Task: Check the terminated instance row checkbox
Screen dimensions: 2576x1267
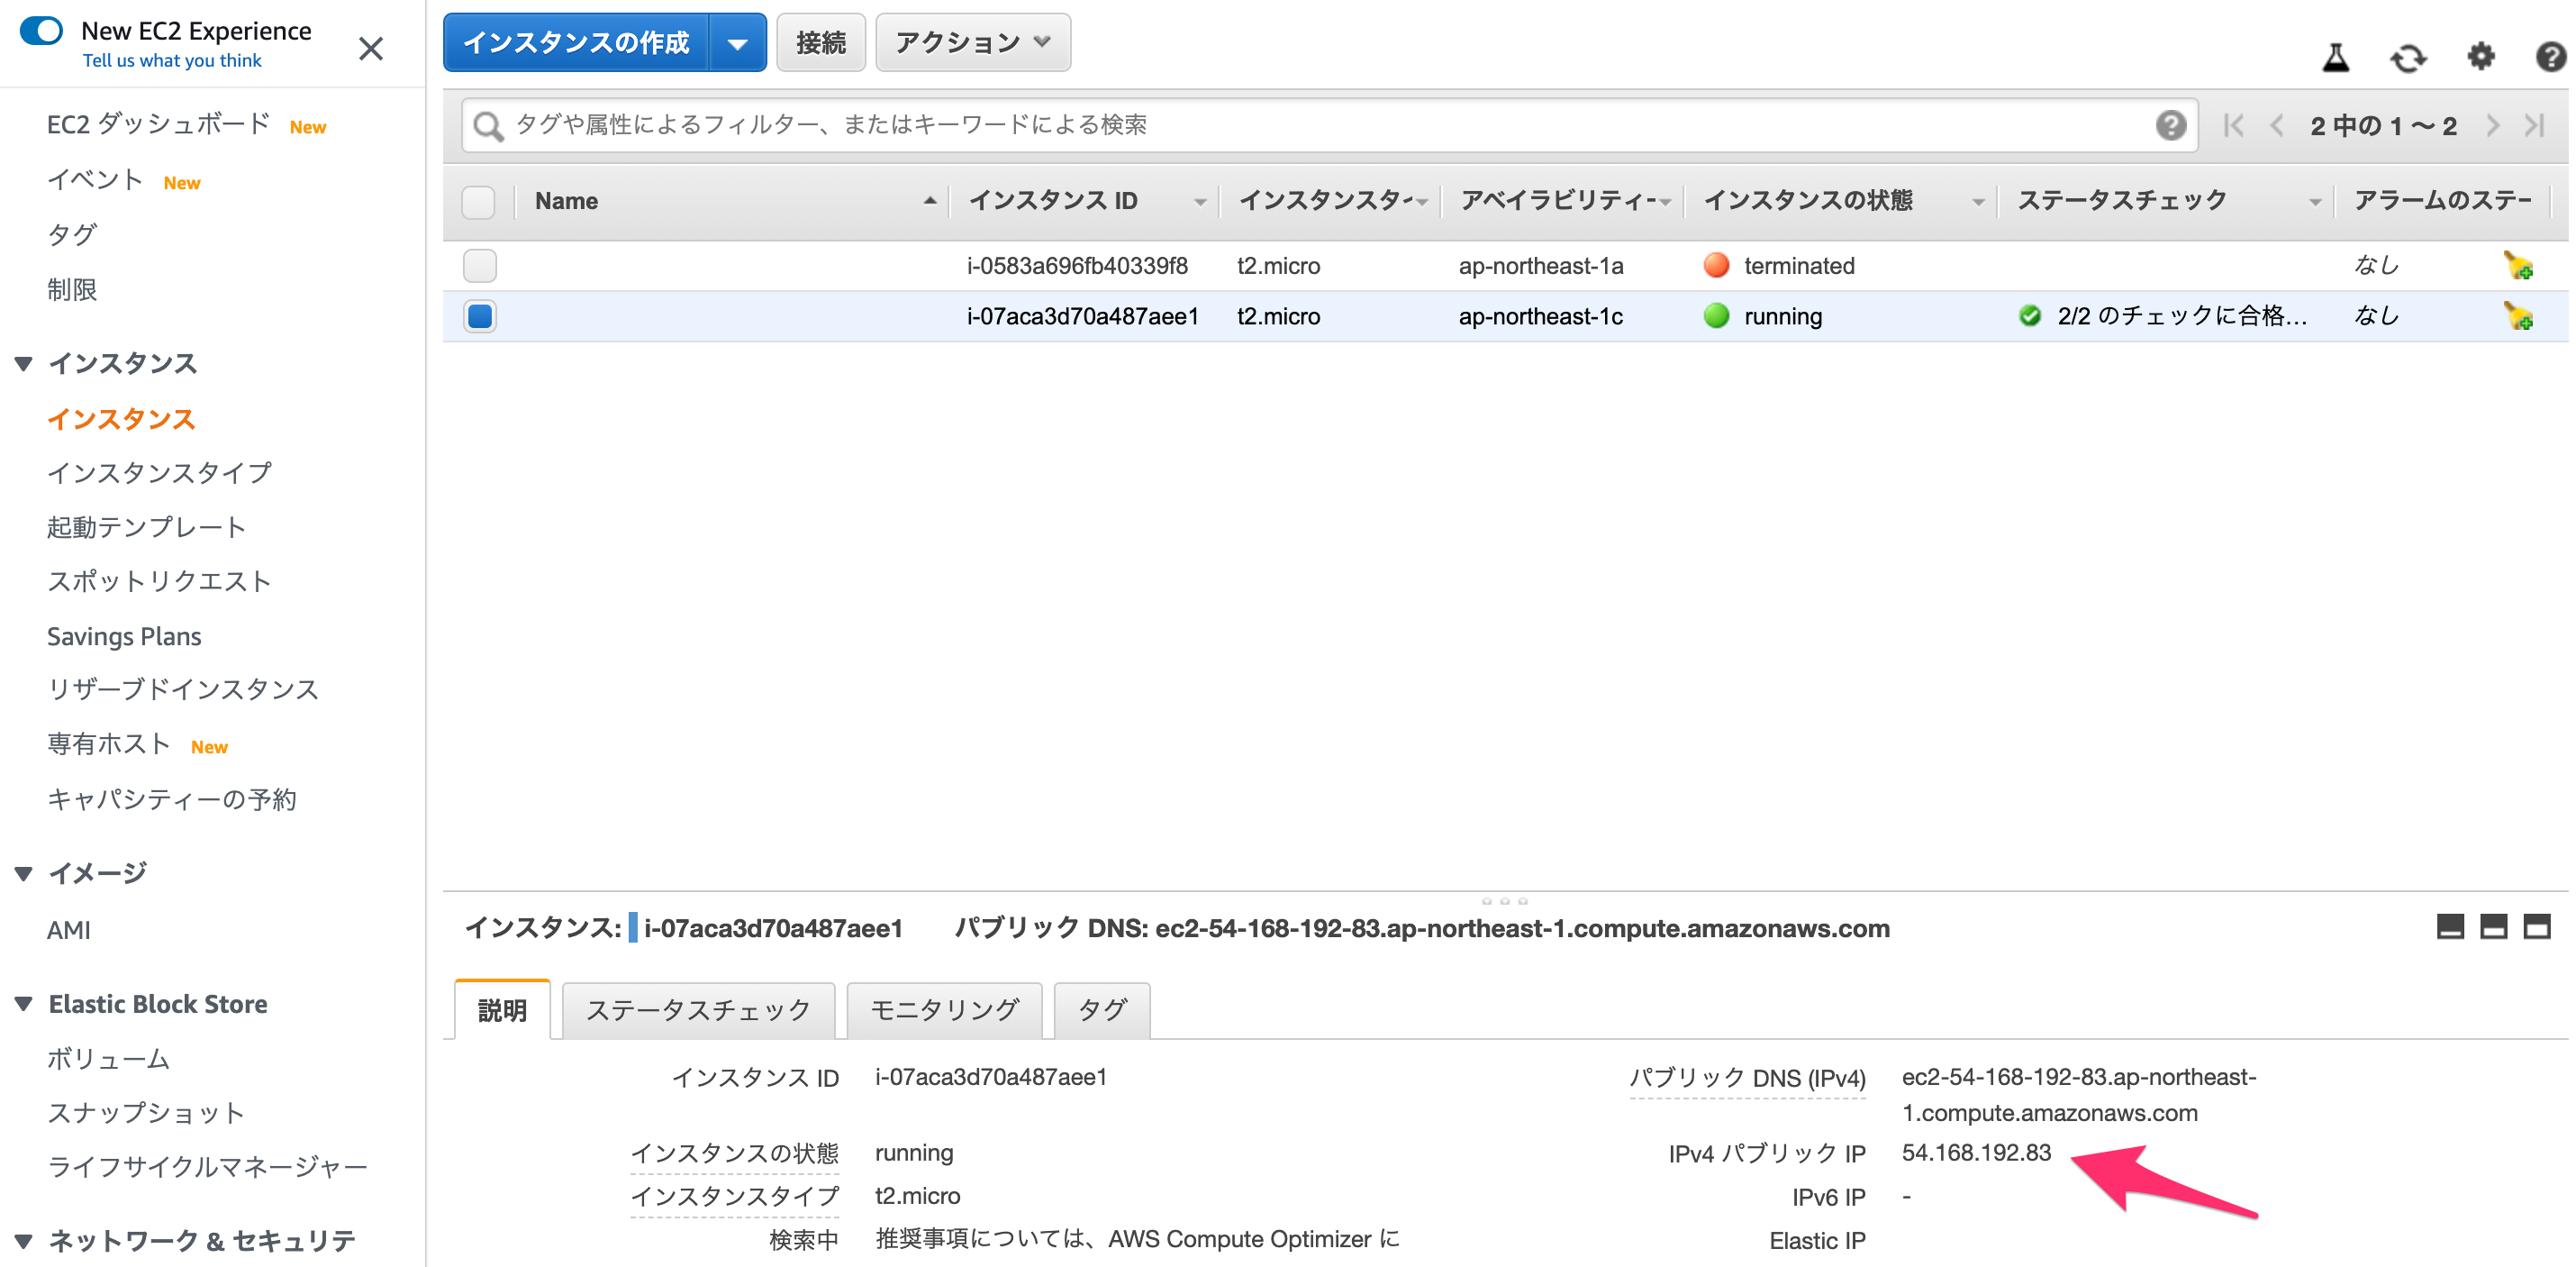Action: point(480,266)
